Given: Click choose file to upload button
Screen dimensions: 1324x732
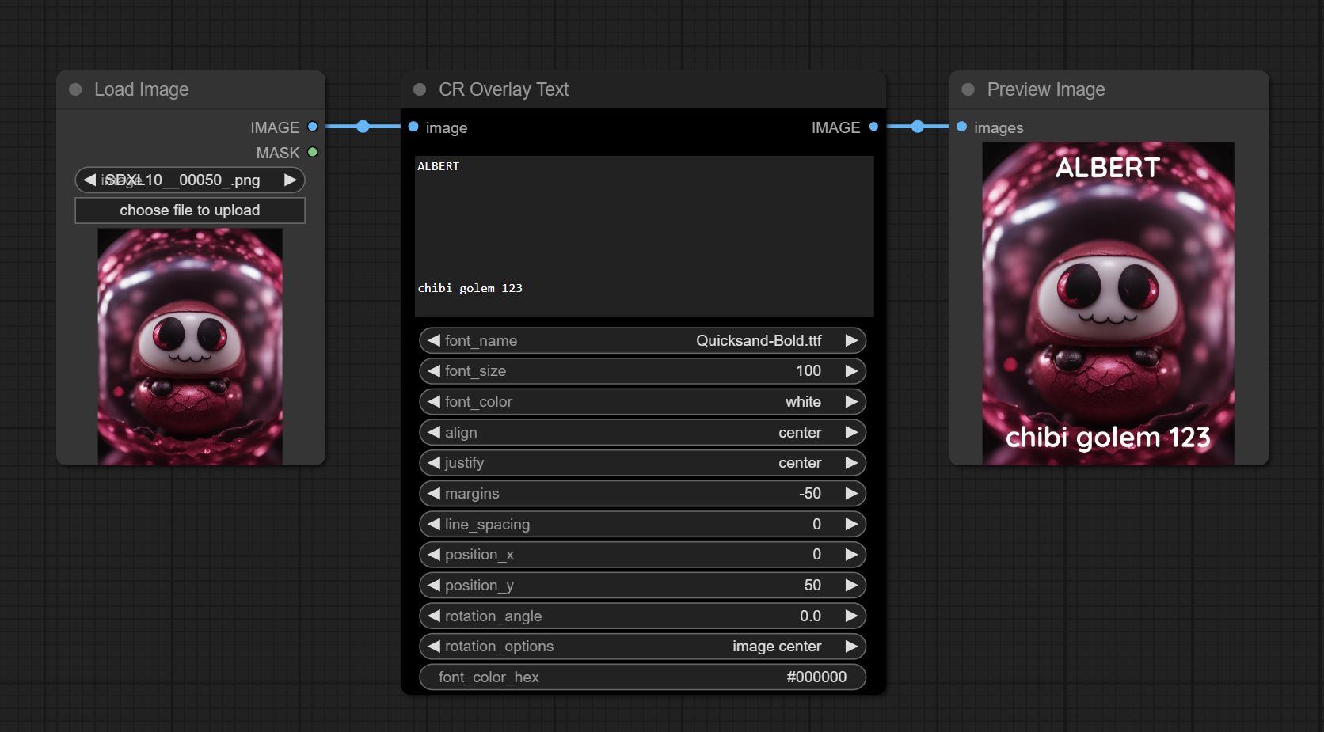Looking at the screenshot, I should (190, 210).
